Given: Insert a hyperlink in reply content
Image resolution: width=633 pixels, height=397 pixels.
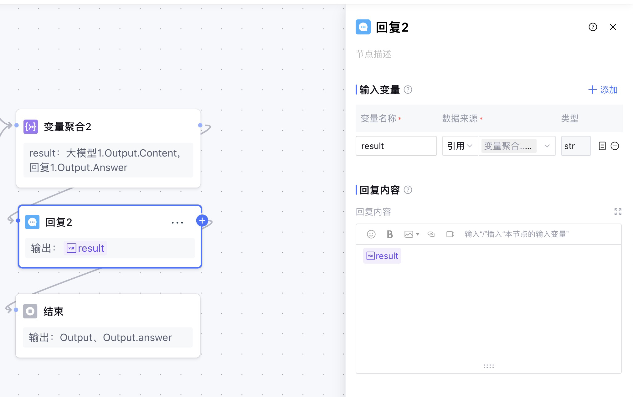Looking at the screenshot, I should [431, 234].
